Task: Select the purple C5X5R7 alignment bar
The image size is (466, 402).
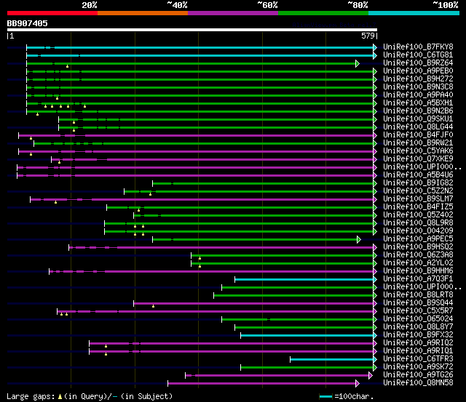Action: tap(216, 312)
